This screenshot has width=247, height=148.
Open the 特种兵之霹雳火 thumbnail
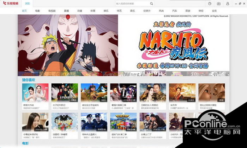tap(94, 122)
